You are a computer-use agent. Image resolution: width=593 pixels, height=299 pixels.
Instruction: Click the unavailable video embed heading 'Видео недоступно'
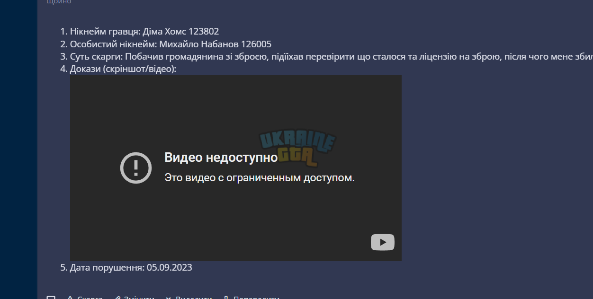221,158
